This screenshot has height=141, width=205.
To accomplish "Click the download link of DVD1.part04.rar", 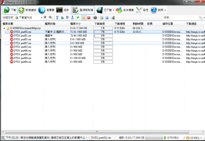I will (195, 62).
